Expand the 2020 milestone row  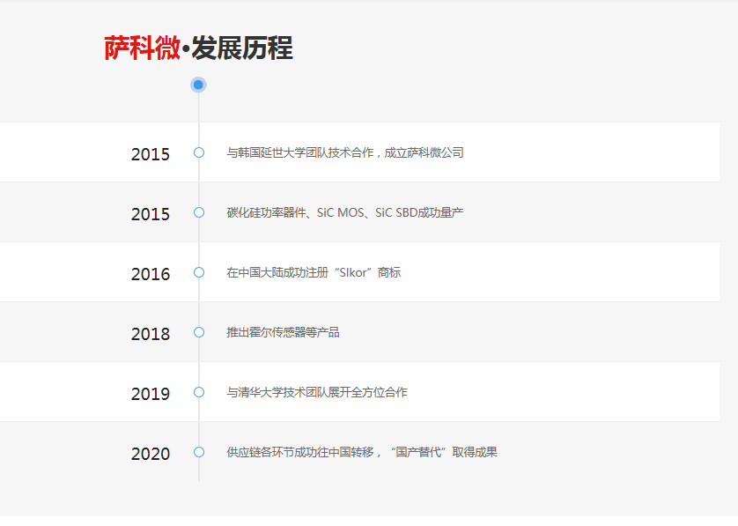tap(369, 453)
